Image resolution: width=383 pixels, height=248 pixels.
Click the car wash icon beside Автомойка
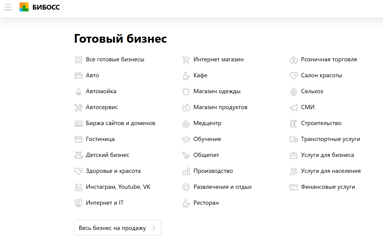tap(79, 91)
